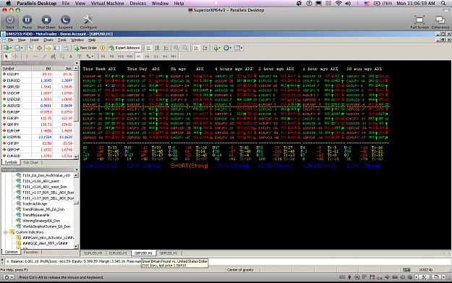This screenshot has width=452, height=283.
Task: Switch timeframe to M15
Action: 121,56
